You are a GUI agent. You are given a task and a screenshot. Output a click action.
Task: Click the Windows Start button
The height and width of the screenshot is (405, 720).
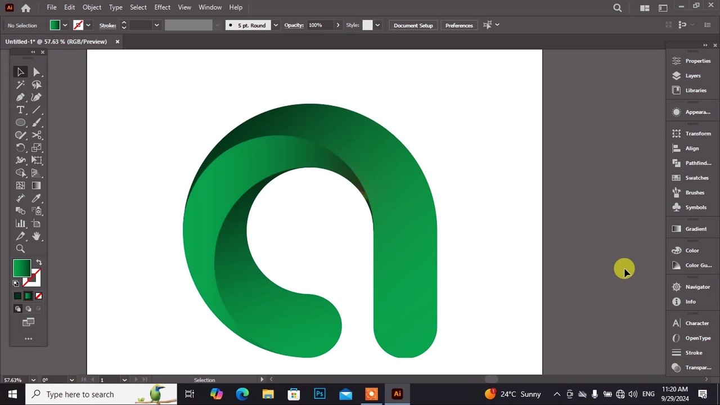(x=12, y=394)
